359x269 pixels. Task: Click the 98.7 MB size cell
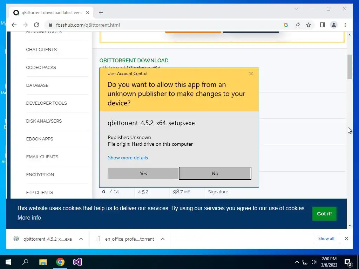pyautogui.click(x=182, y=192)
